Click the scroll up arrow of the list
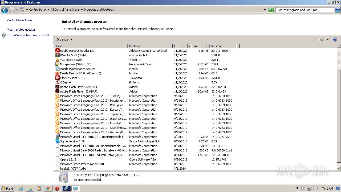 (x=339, y=46)
